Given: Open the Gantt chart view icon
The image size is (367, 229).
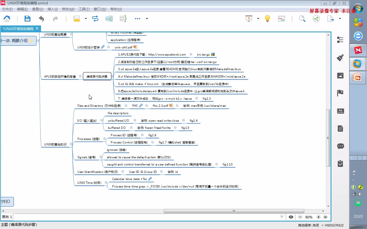Looking at the screenshot, I should point(282,19).
